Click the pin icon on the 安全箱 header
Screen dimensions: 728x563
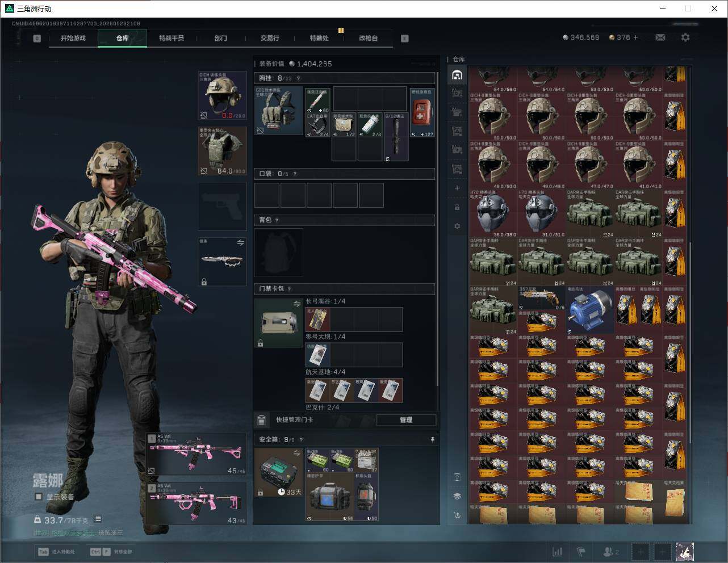tap(432, 439)
